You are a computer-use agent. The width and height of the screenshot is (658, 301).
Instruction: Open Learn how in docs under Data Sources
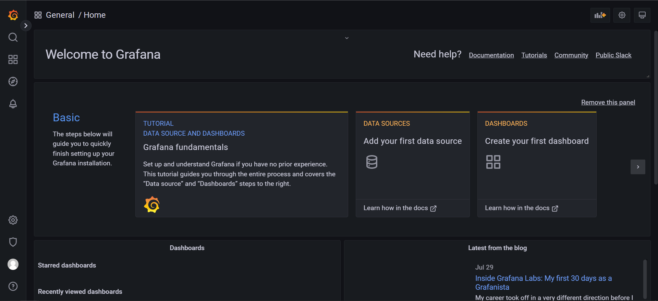tap(400, 208)
